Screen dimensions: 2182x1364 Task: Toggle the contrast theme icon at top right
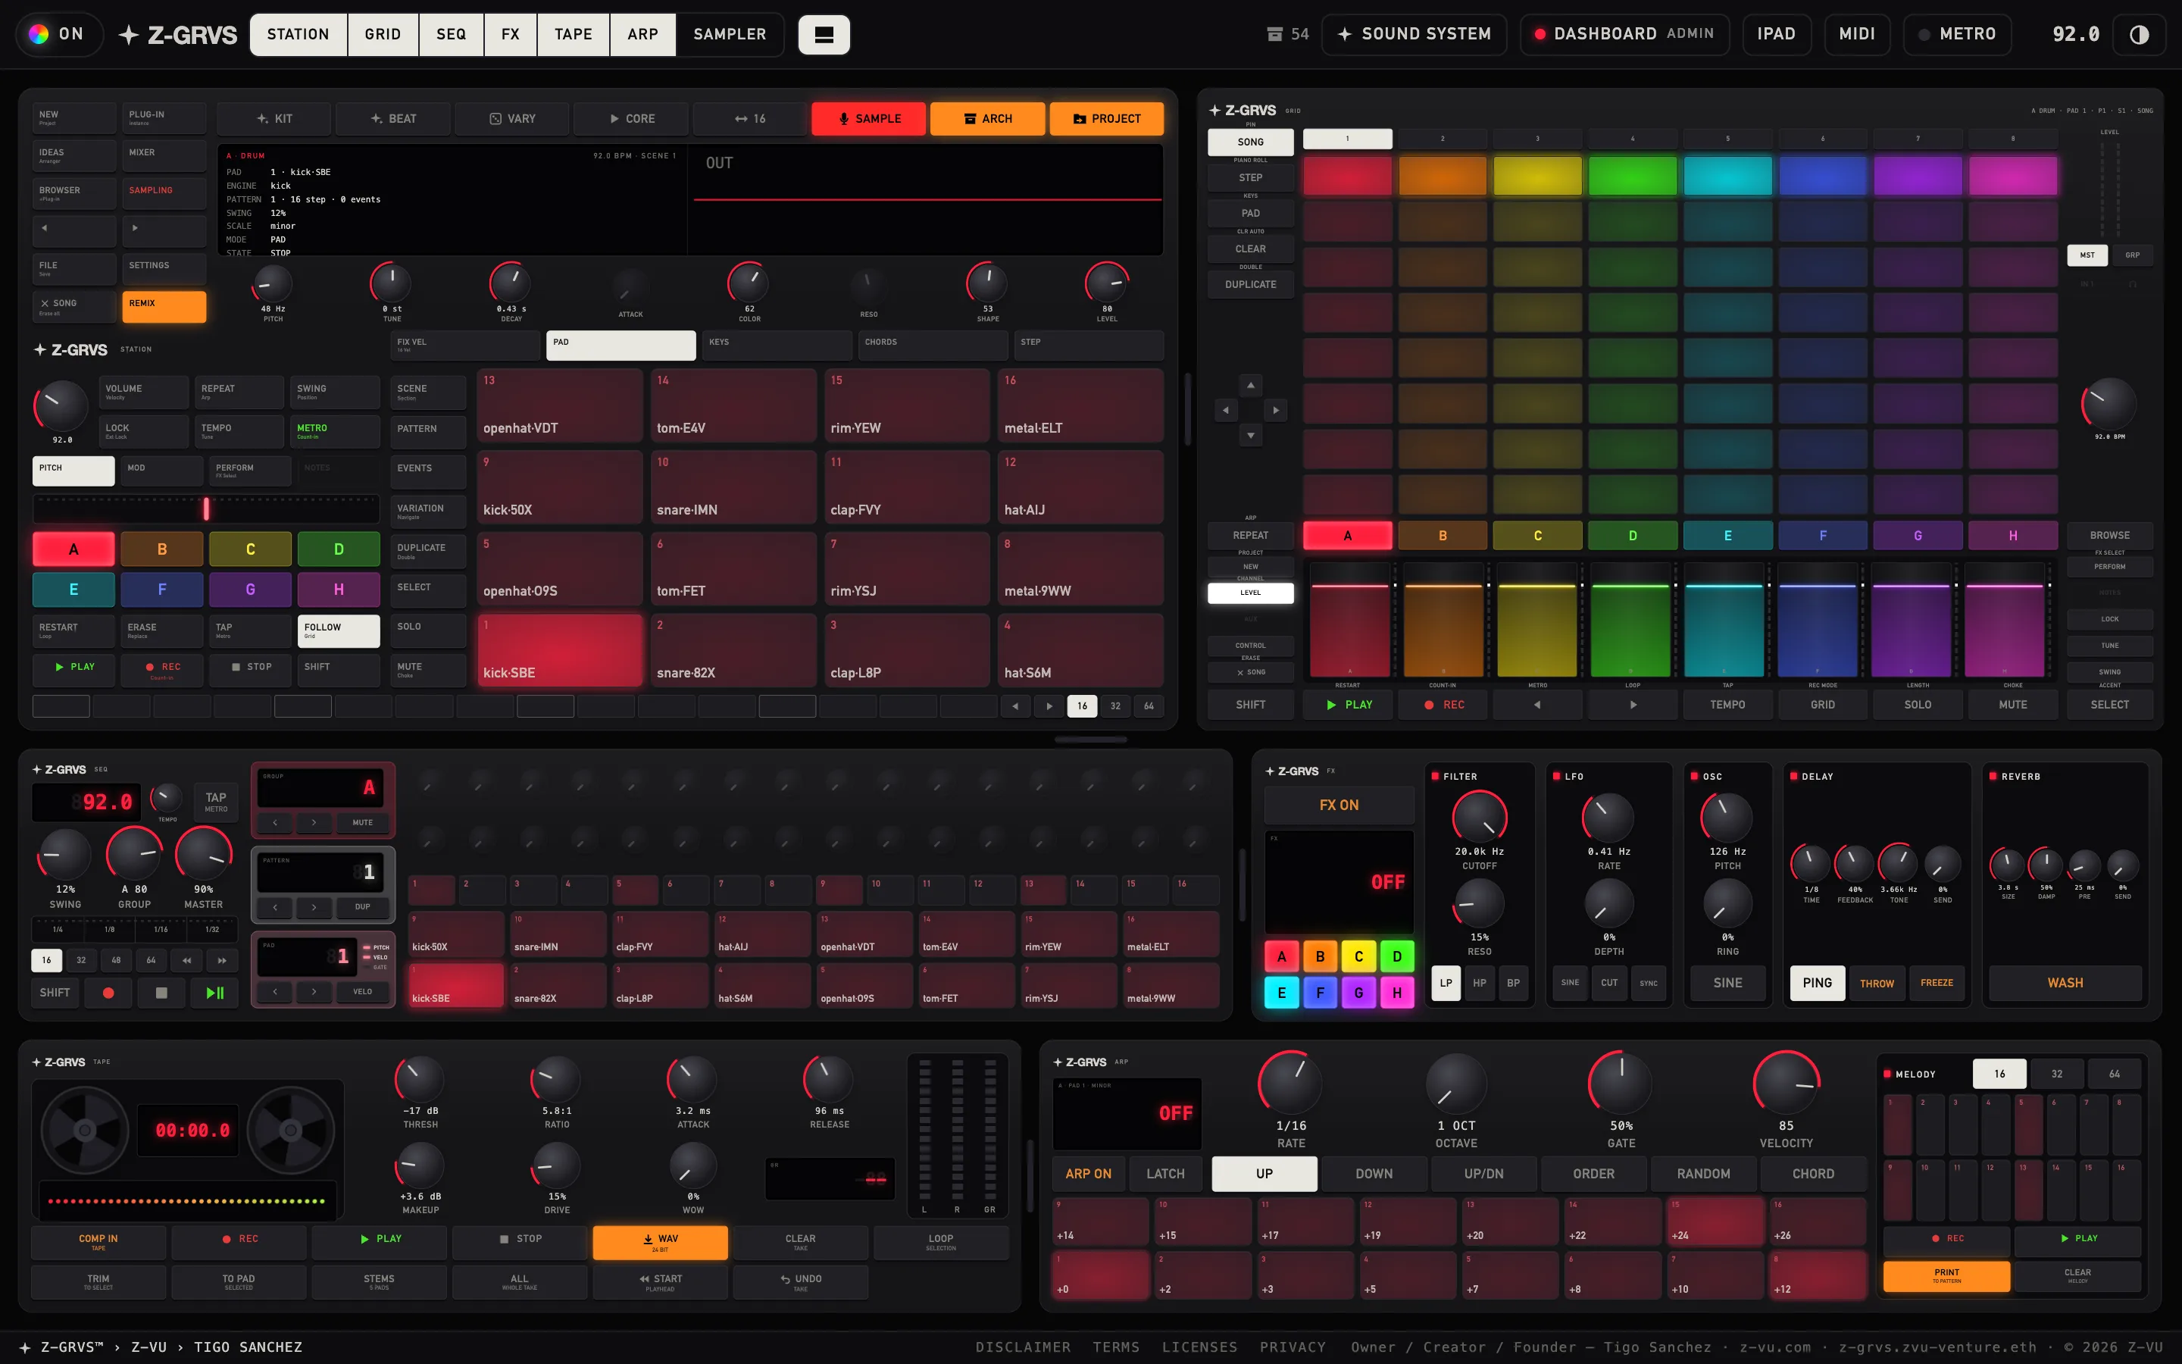(x=2139, y=34)
